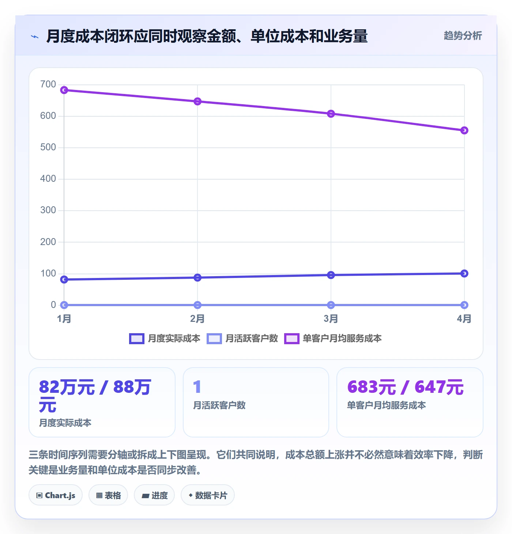
Task: Click the 4月 x-axis label
Action: [x=464, y=319]
